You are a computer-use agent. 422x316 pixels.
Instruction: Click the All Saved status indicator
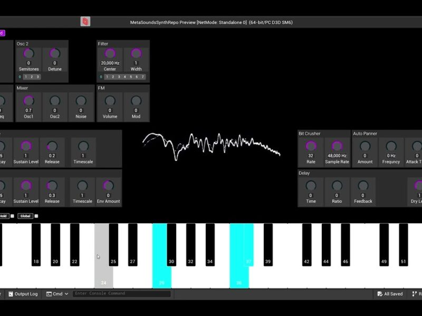click(390, 294)
